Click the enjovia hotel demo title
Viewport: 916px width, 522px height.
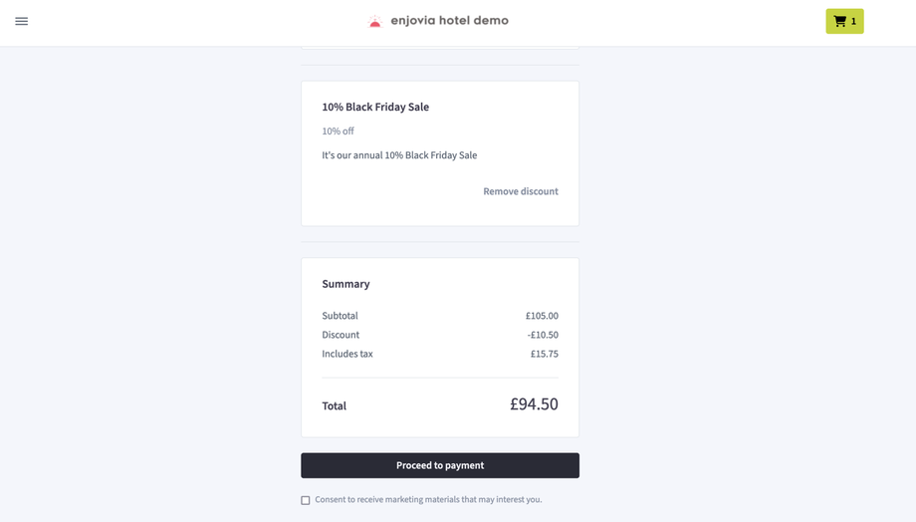coord(449,21)
